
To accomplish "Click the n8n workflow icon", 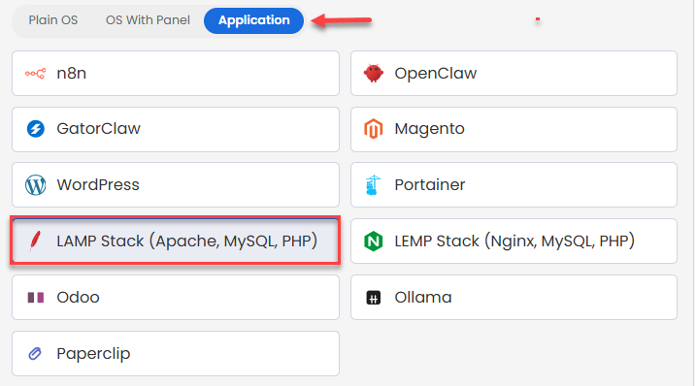I will [36, 73].
